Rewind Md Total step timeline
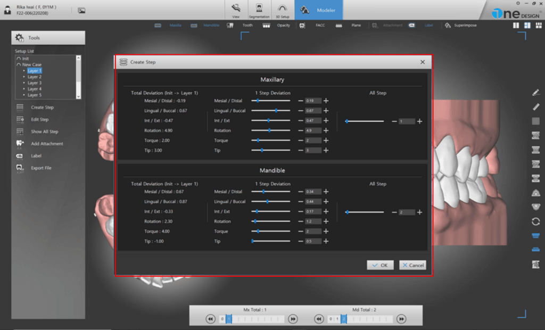 click(x=319, y=319)
